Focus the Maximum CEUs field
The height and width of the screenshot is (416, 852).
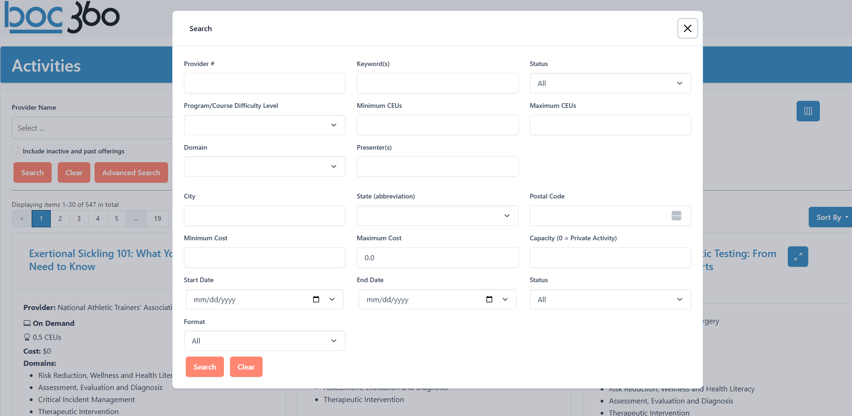[x=610, y=125]
